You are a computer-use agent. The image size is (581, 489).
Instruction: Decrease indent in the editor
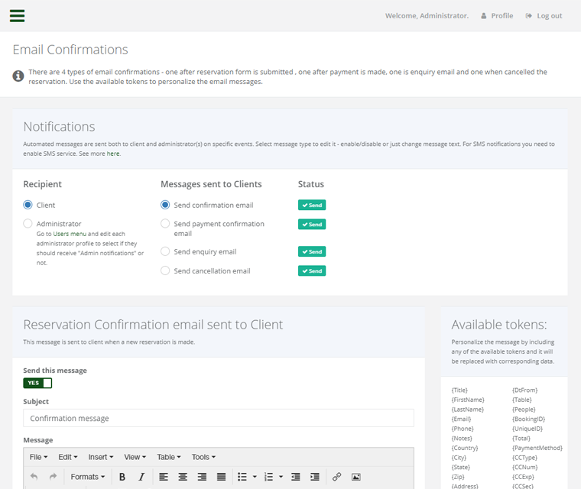[x=296, y=477]
